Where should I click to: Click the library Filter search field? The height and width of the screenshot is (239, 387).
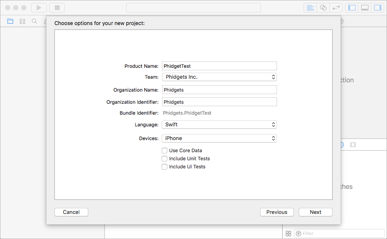[339, 233]
